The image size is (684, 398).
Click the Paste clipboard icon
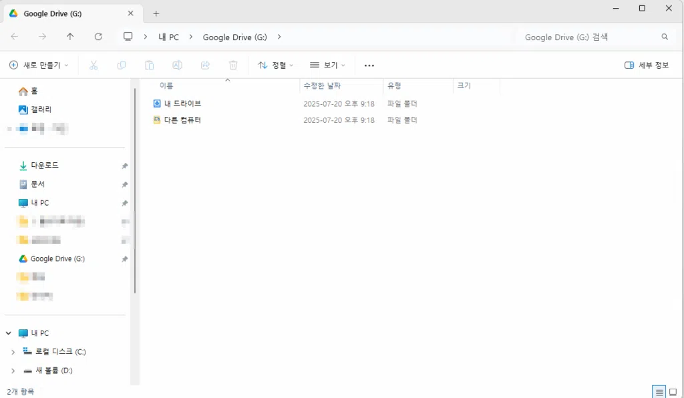[150, 65]
